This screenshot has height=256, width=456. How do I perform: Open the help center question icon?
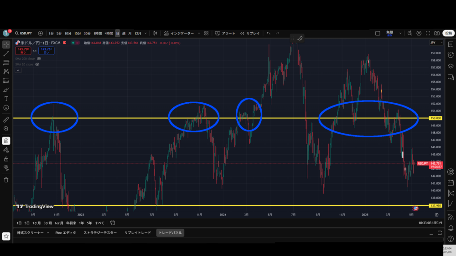(451, 239)
